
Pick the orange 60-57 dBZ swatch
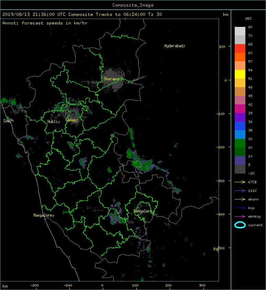[240, 57]
